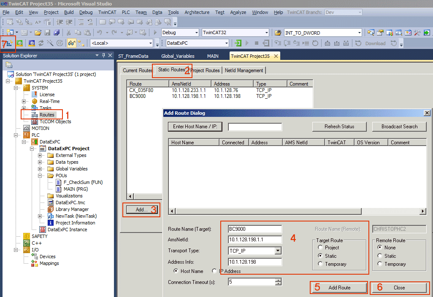
Task: Click the Close button in the dialog
Action: pyautogui.click(x=399, y=288)
